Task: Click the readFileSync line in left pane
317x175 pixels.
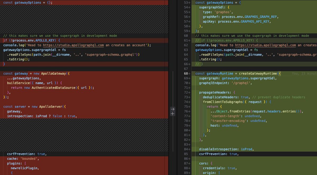Action: (73, 55)
